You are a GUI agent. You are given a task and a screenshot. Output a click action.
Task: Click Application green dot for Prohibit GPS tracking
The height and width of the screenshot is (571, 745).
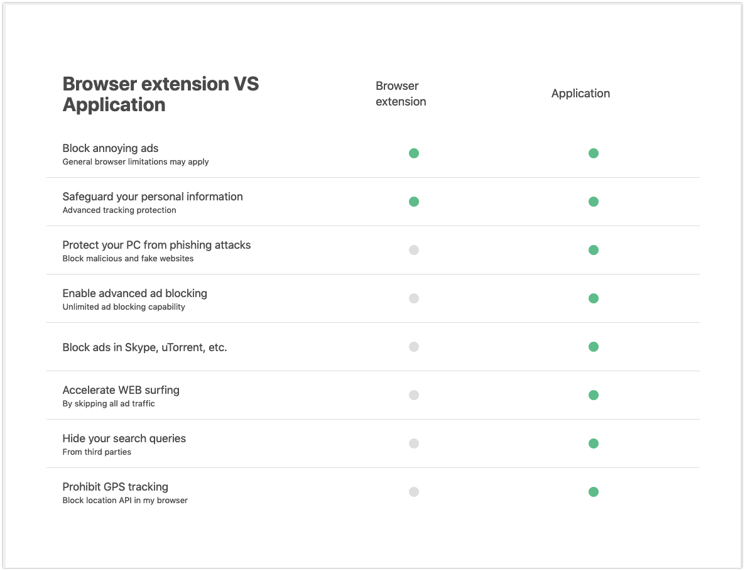coord(593,492)
